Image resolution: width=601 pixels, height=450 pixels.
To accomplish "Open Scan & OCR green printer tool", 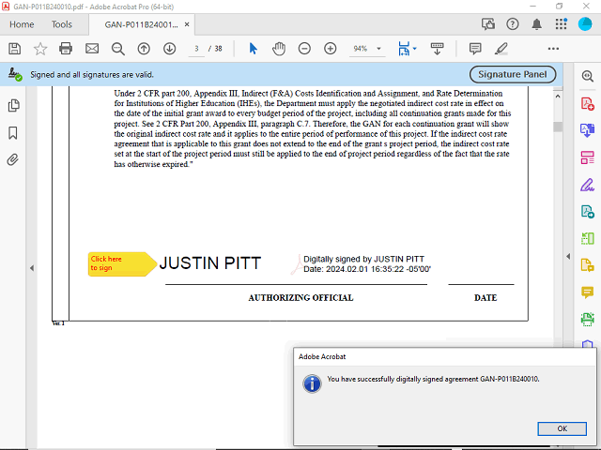I will click(x=587, y=319).
